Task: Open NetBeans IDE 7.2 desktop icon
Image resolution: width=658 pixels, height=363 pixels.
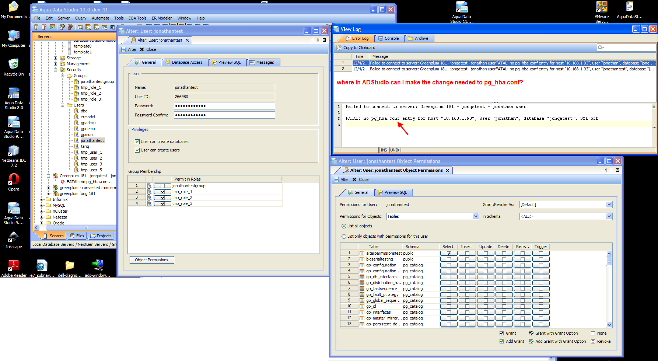Action: pos(14,156)
